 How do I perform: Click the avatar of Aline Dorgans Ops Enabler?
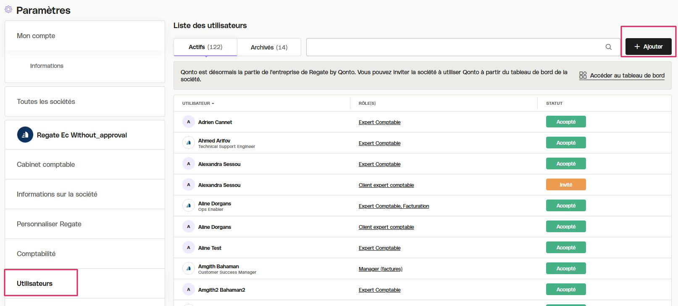(x=189, y=205)
